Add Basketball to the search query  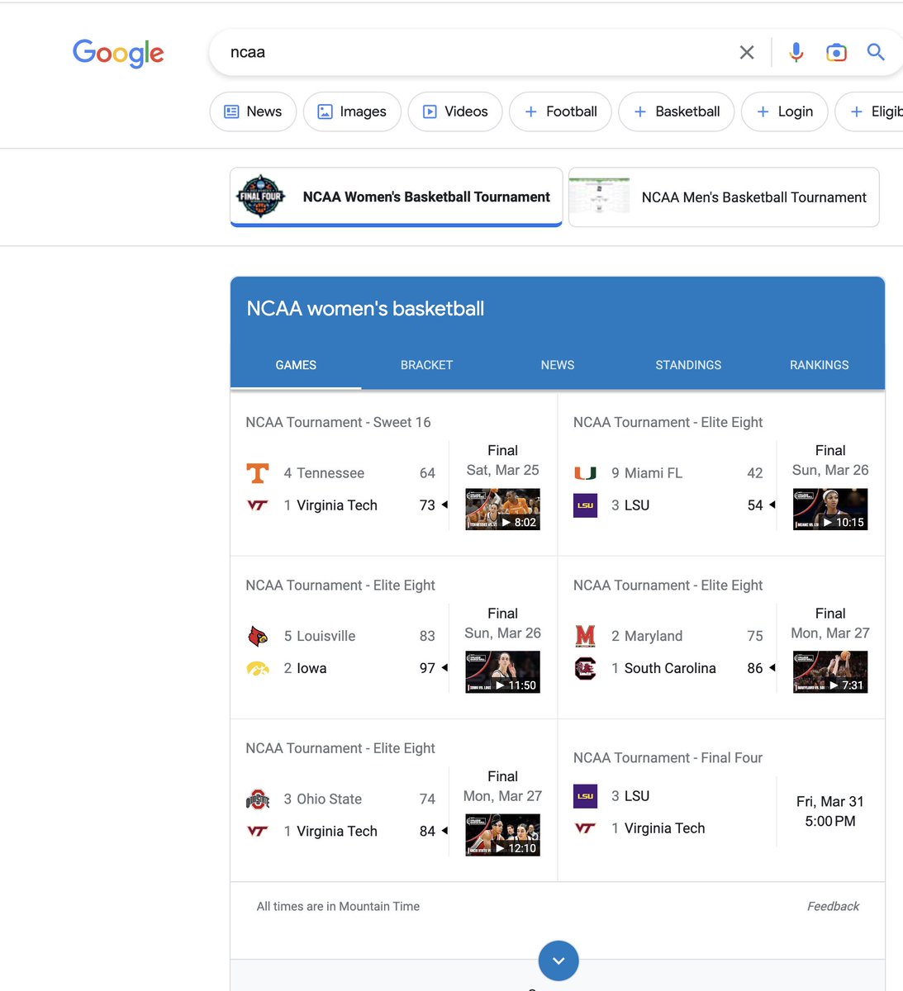(x=677, y=111)
